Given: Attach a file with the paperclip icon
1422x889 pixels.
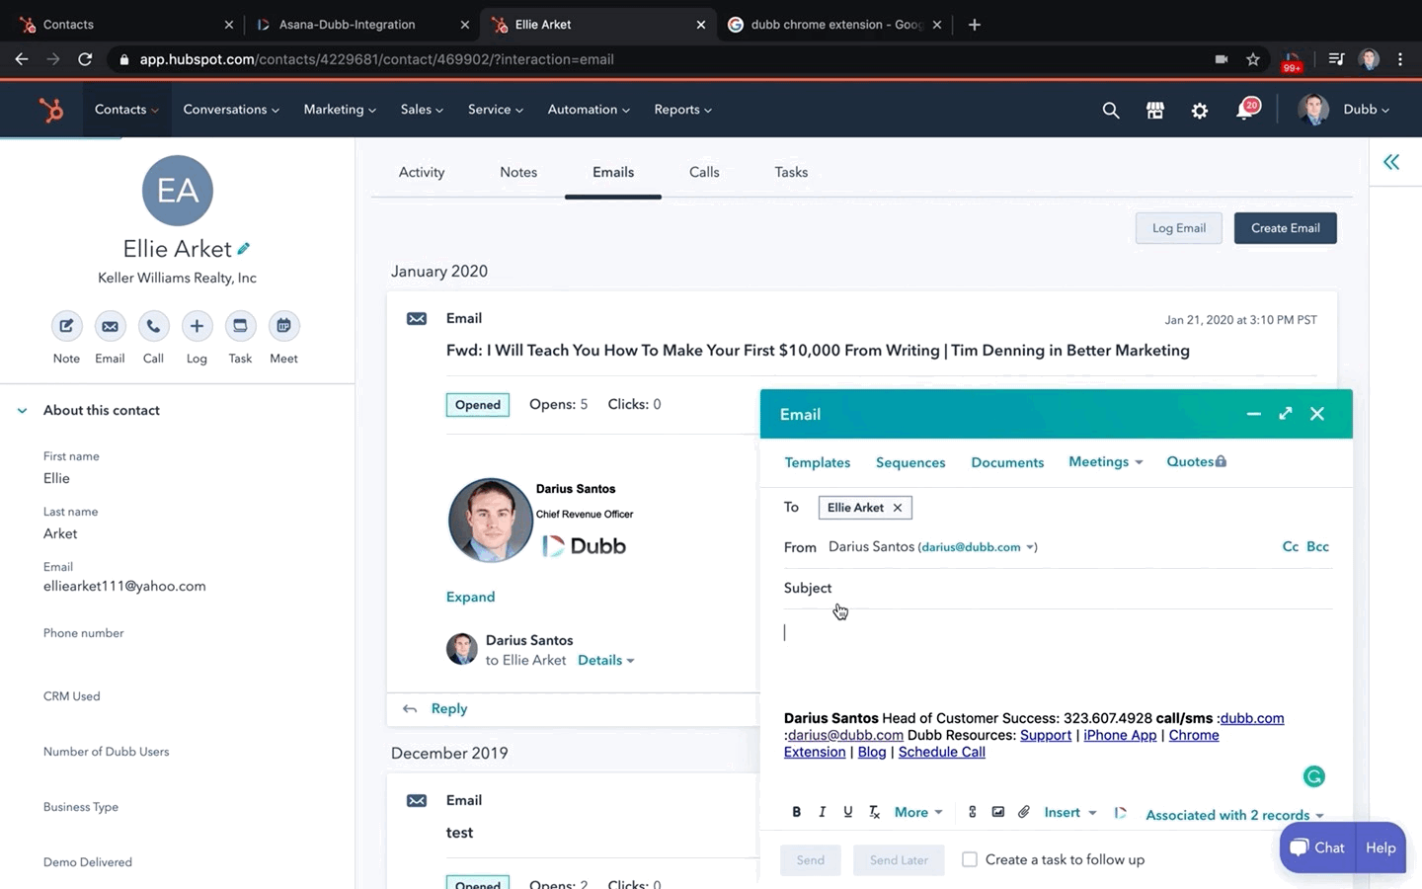Looking at the screenshot, I should coord(1024,812).
